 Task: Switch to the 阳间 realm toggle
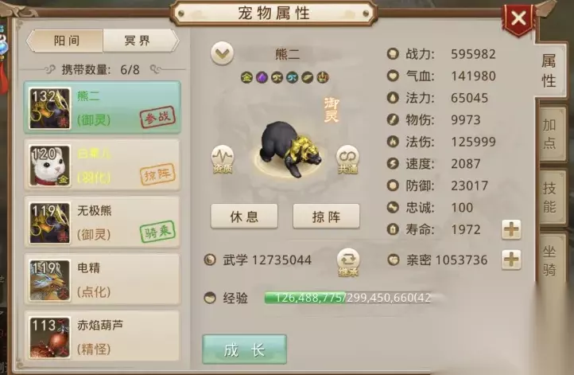[x=65, y=41]
